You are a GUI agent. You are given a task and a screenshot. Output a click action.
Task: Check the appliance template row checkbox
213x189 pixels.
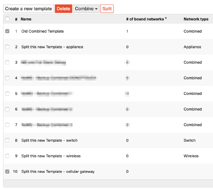(x=7, y=47)
